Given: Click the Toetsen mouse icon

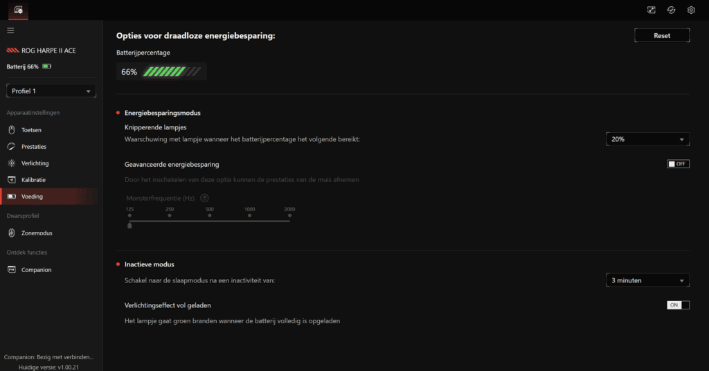Looking at the screenshot, I should coord(12,129).
